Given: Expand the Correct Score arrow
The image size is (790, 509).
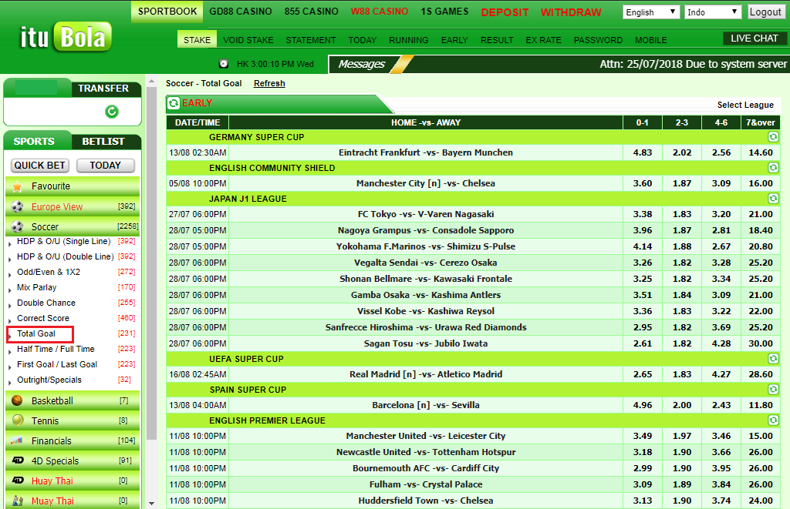Looking at the screenshot, I should [x=10, y=321].
